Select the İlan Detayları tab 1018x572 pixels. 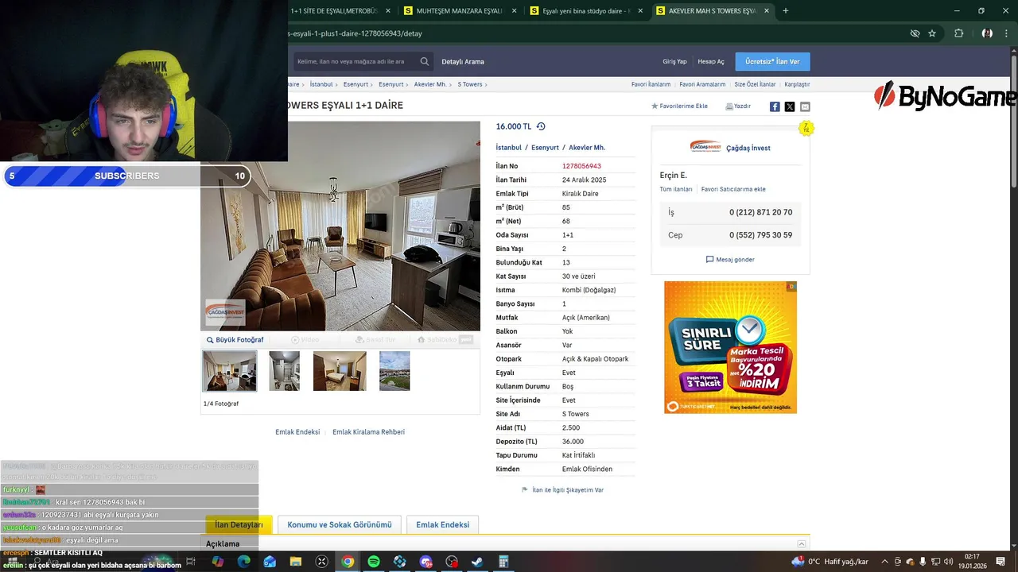[239, 524]
